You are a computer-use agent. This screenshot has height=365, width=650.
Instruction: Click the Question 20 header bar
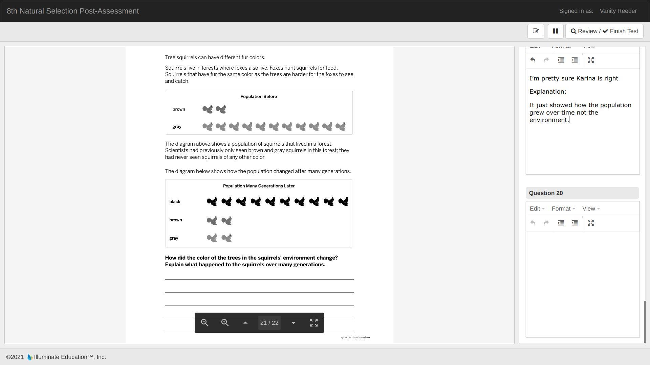click(582, 193)
